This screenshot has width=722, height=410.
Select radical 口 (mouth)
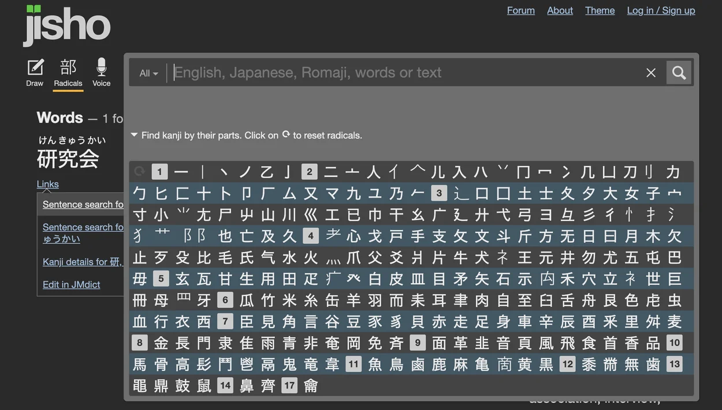tap(482, 193)
